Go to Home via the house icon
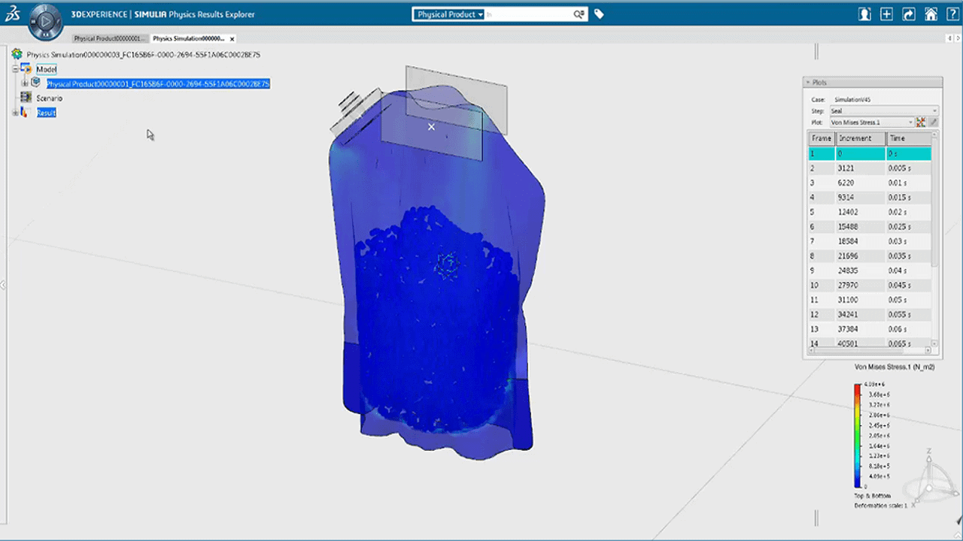Viewport: 963px width, 541px height. 931,14
